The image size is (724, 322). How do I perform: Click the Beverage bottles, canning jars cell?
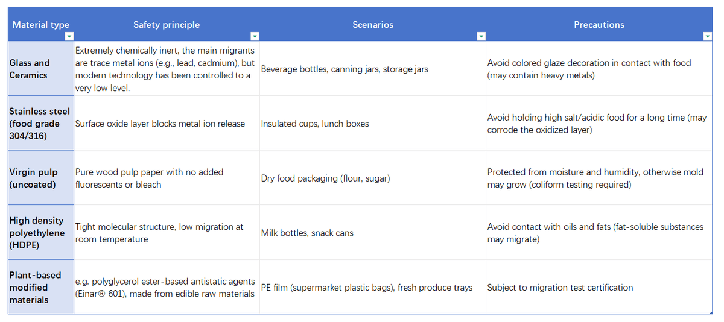[373, 69]
